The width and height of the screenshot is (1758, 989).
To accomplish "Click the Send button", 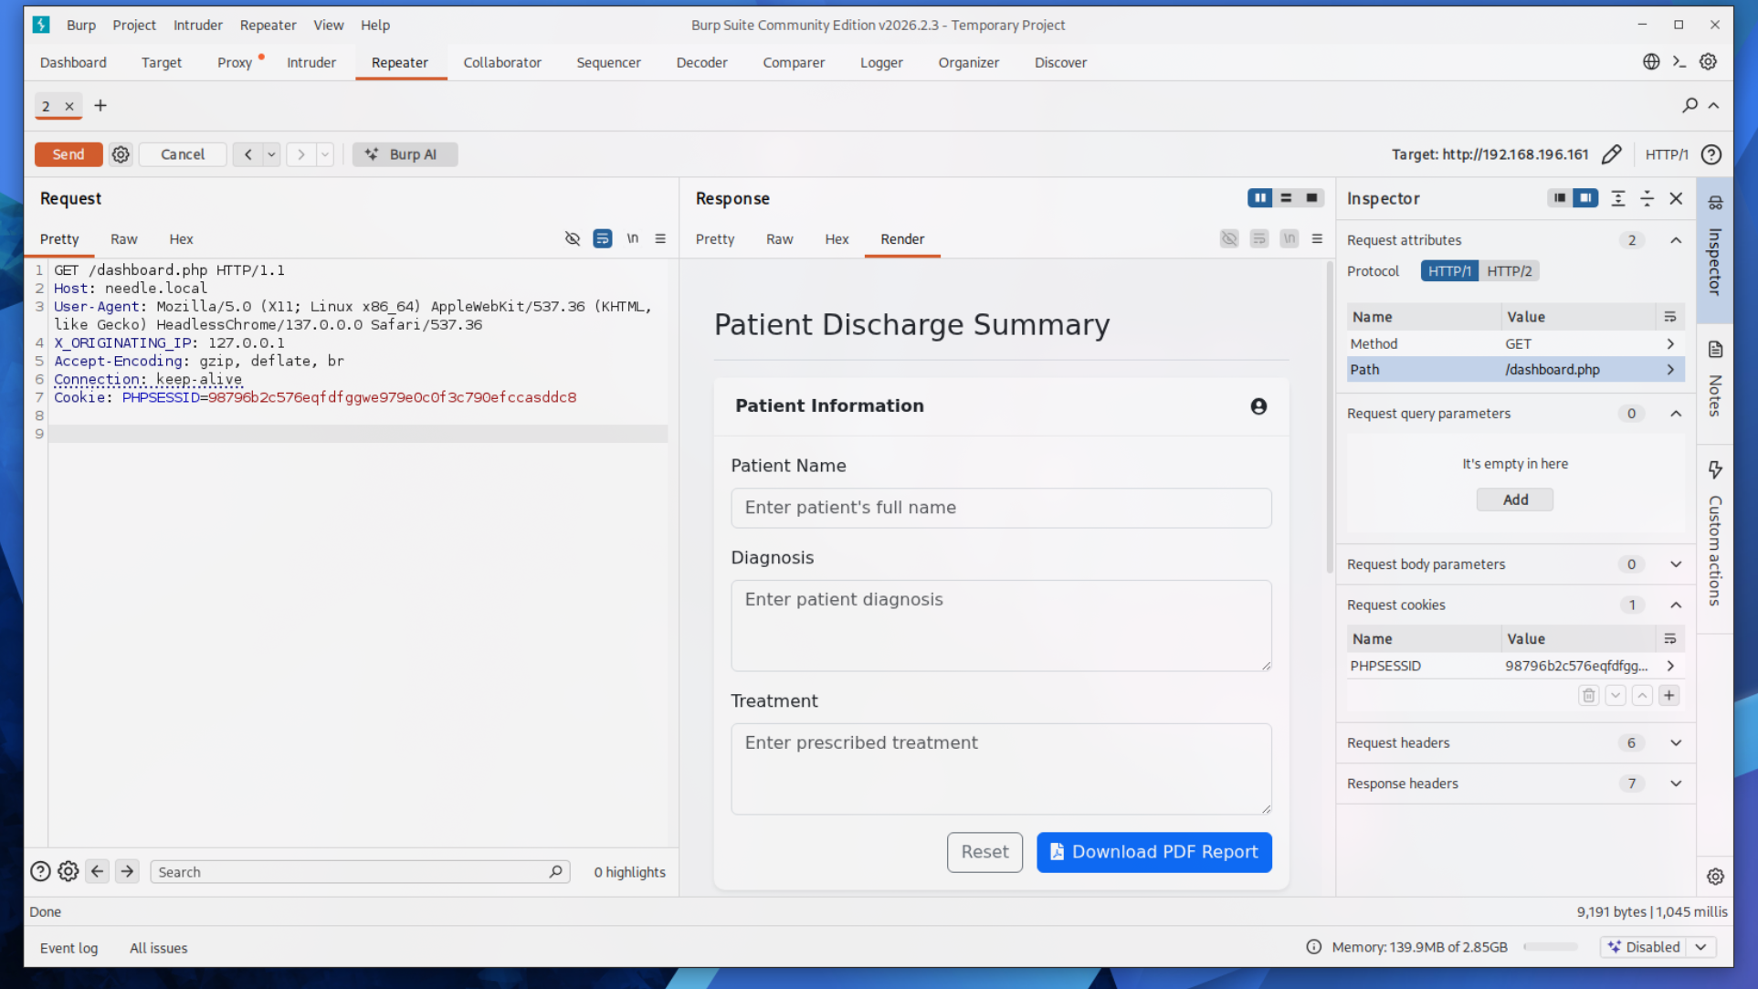I will (68, 154).
